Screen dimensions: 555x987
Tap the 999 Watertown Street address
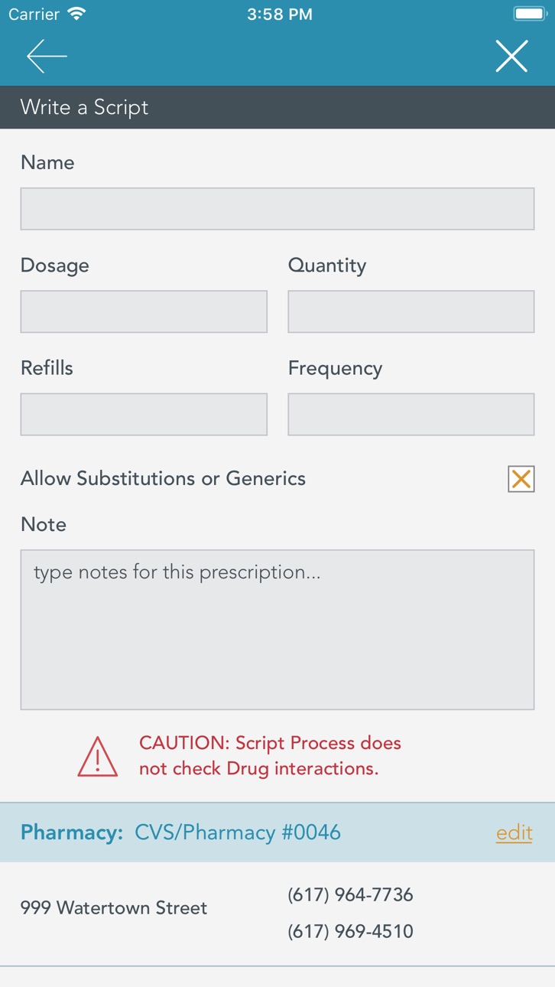pyautogui.click(x=114, y=907)
